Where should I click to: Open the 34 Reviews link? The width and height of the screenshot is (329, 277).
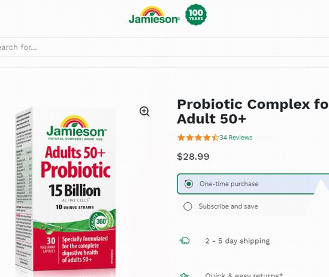[x=236, y=138]
